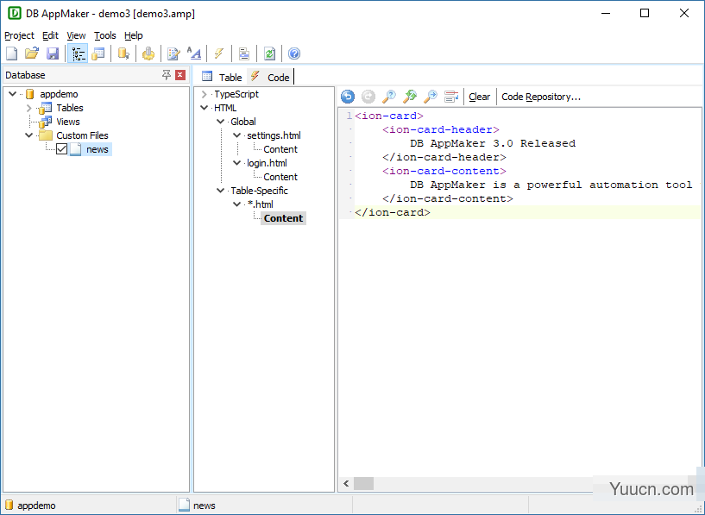The width and height of the screenshot is (705, 515).
Task: Click the horizontal scrollbar thumb in code editor
Action: pos(363,484)
